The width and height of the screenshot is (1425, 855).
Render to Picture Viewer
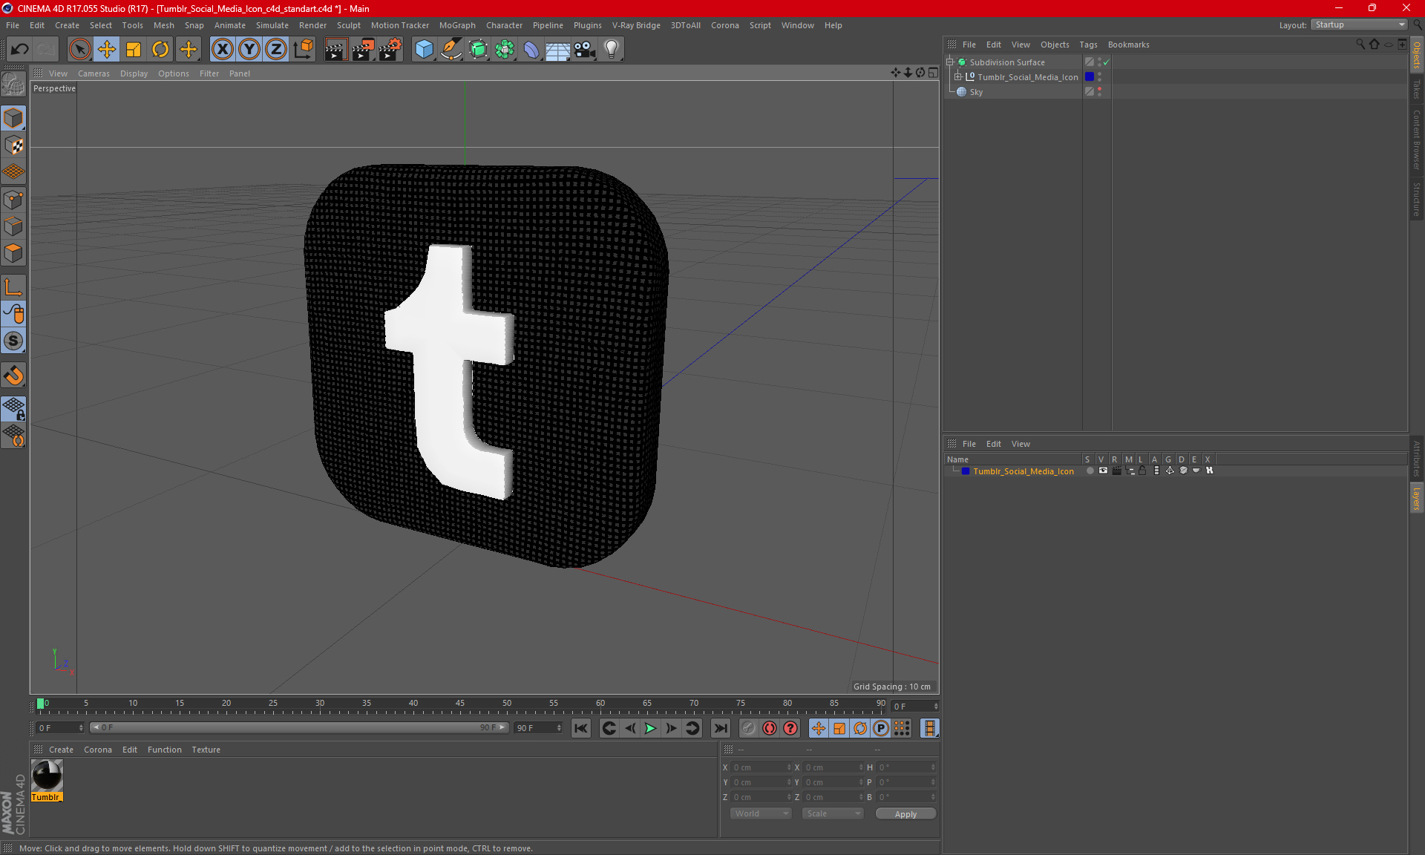[x=363, y=49]
